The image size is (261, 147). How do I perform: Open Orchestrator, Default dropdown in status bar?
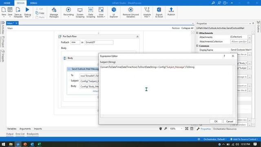(215, 139)
